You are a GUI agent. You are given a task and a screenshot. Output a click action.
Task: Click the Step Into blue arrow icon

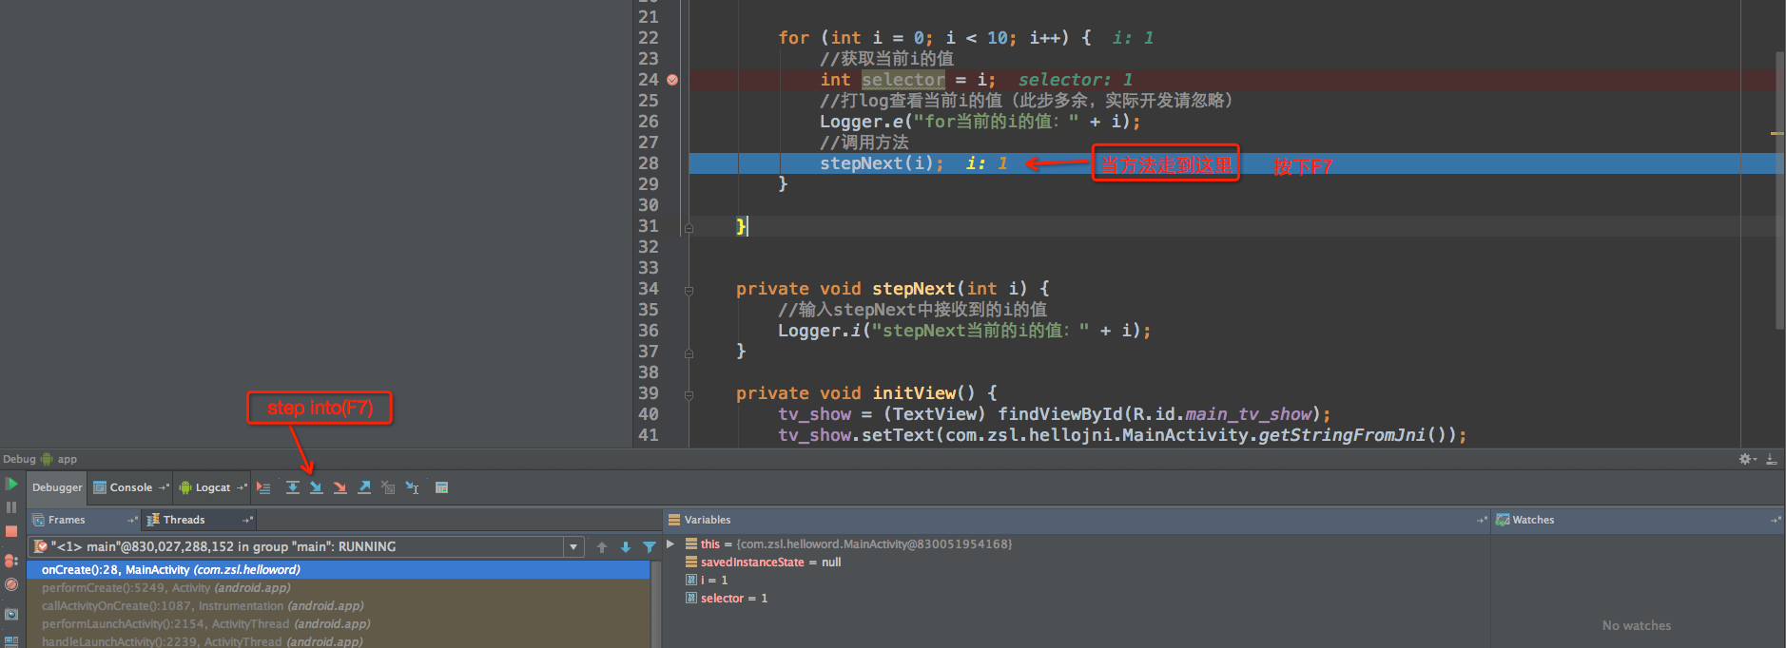click(316, 487)
